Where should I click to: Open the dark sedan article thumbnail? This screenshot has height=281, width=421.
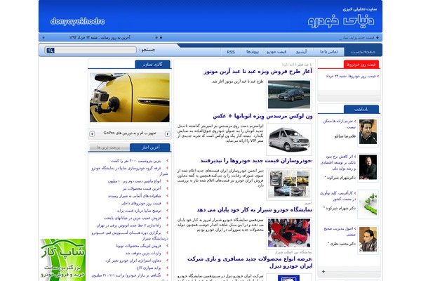pyautogui.click(x=289, y=95)
